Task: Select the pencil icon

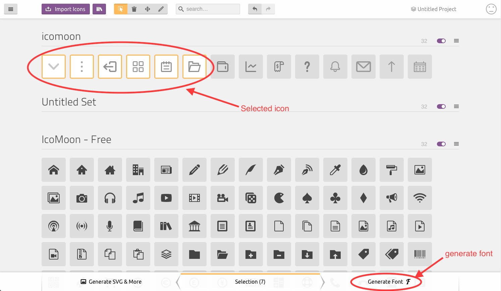Action: click(194, 170)
